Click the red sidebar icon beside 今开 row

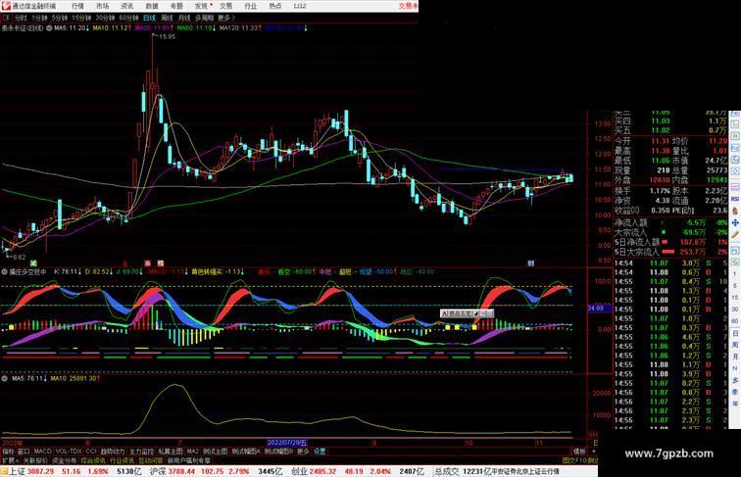pos(735,135)
